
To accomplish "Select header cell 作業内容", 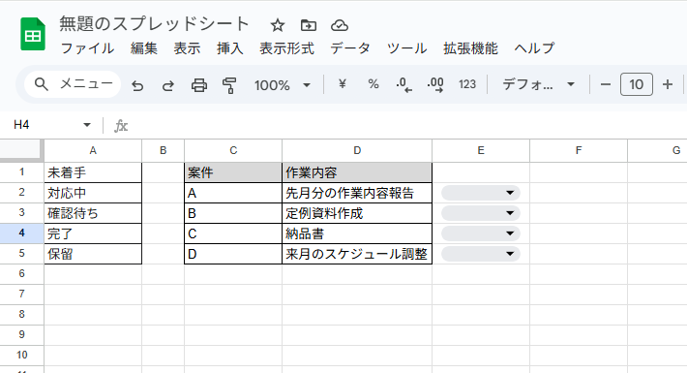I will tap(357, 172).
